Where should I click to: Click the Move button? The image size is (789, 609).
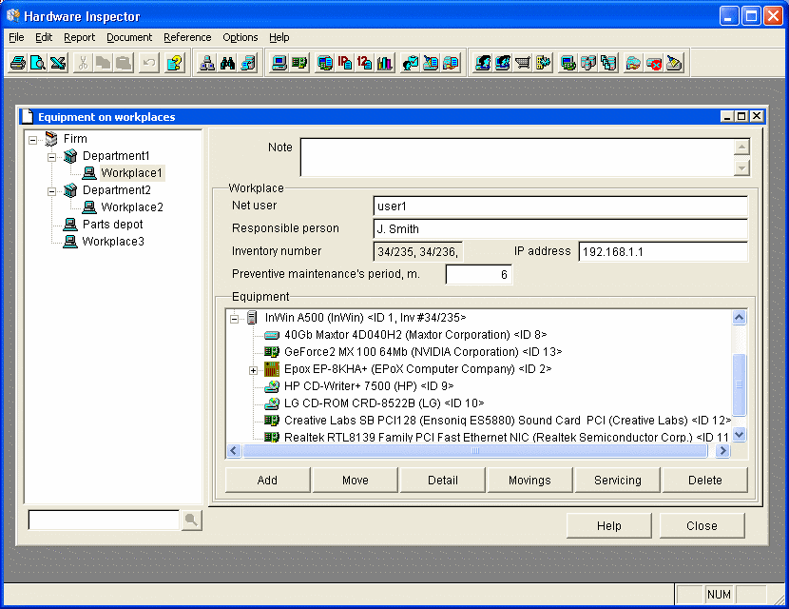(356, 480)
